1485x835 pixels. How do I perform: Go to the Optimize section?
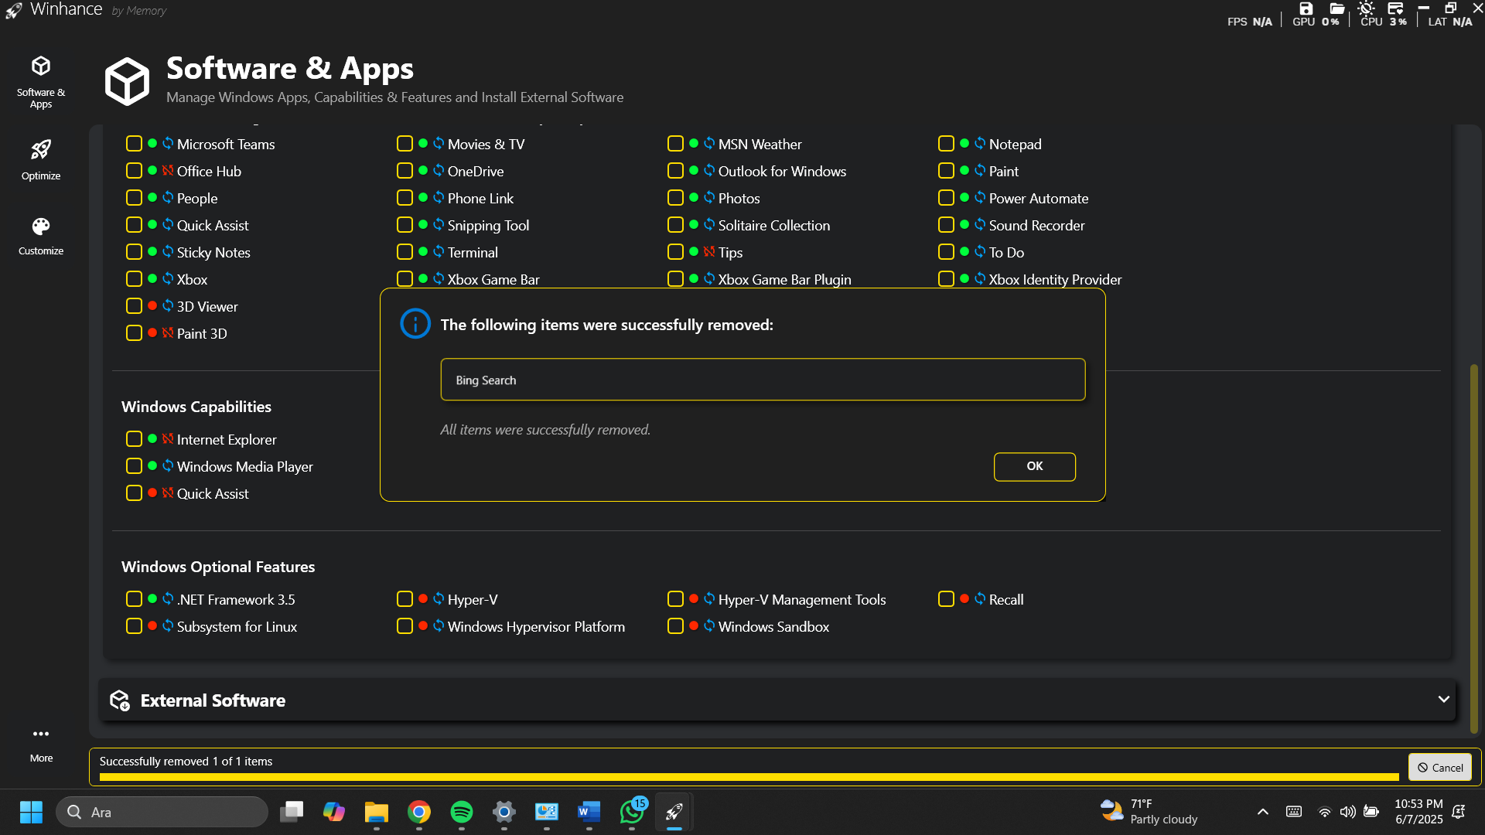click(41, 160)
